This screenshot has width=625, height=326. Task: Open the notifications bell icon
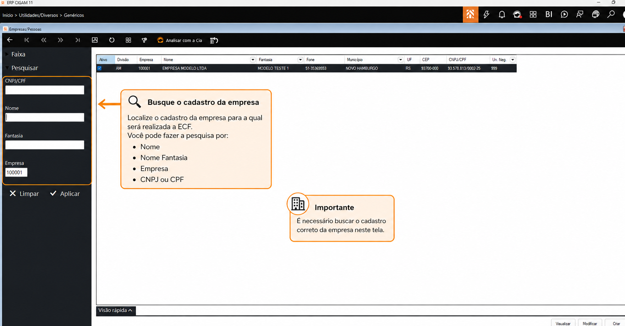click(x=502, y=14)
